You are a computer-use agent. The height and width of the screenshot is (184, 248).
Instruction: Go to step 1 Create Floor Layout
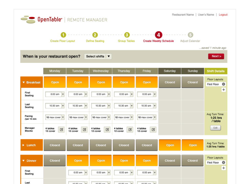[x=63, y=35]
